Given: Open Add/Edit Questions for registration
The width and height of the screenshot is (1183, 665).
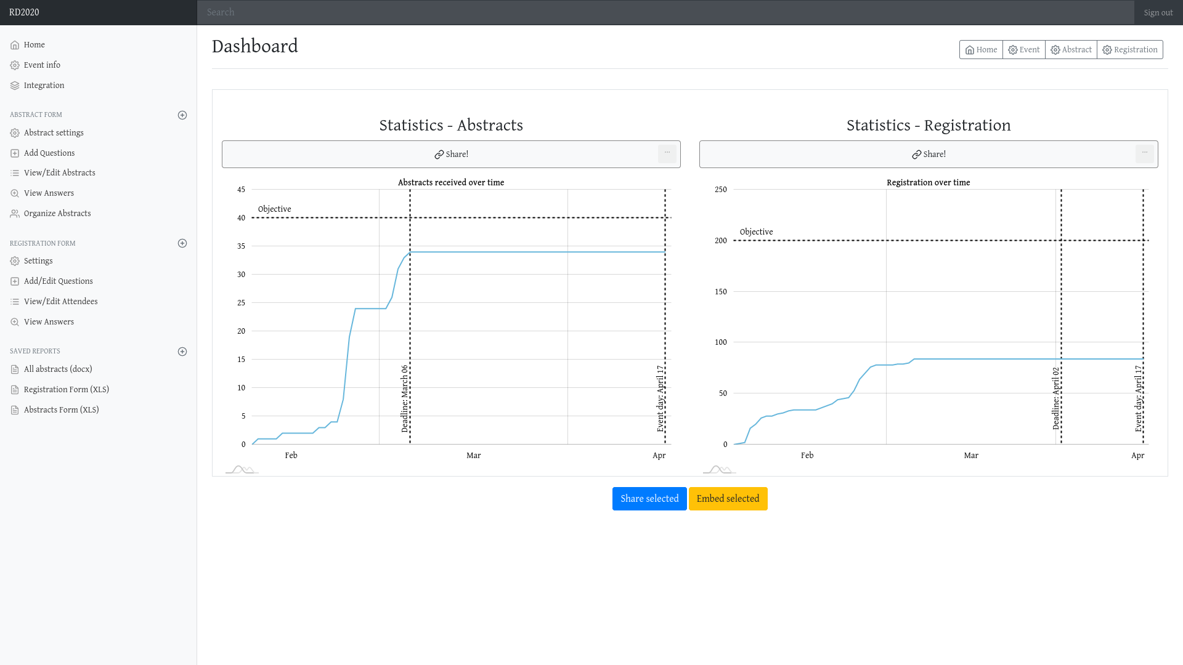Looking at the screenshot, I should click(x=99, y=281).
